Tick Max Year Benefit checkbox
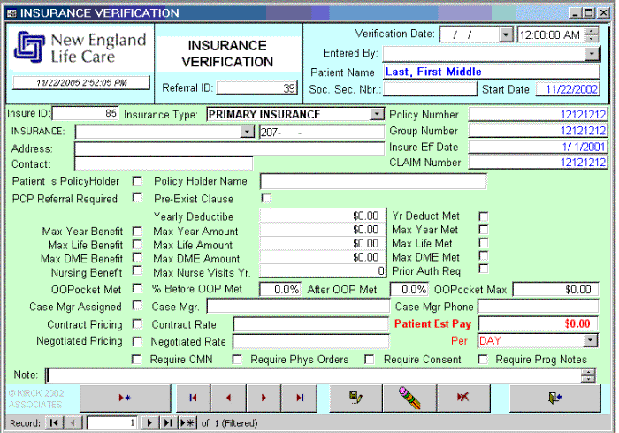Viewport: 619px width, 433px height. pyautogui.click(x=137, y=231)
